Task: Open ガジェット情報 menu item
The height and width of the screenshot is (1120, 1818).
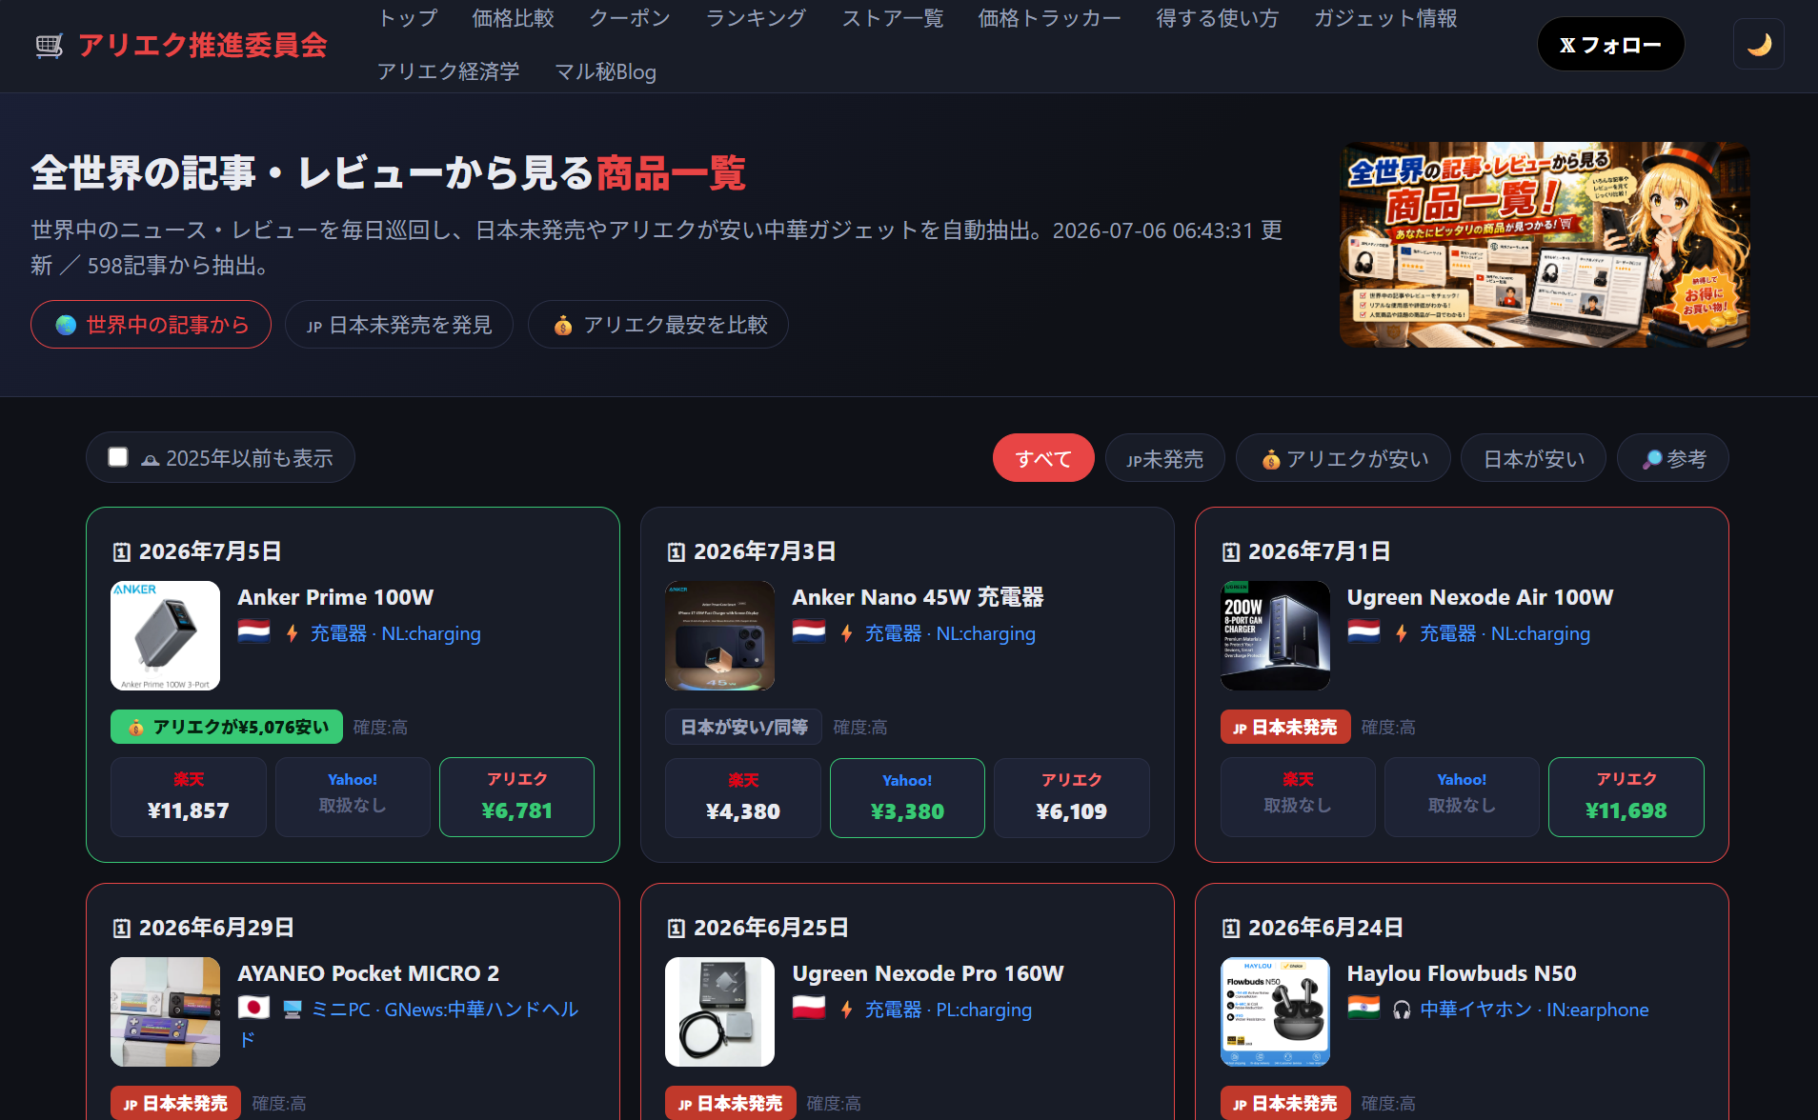Action: point(1384,18)
